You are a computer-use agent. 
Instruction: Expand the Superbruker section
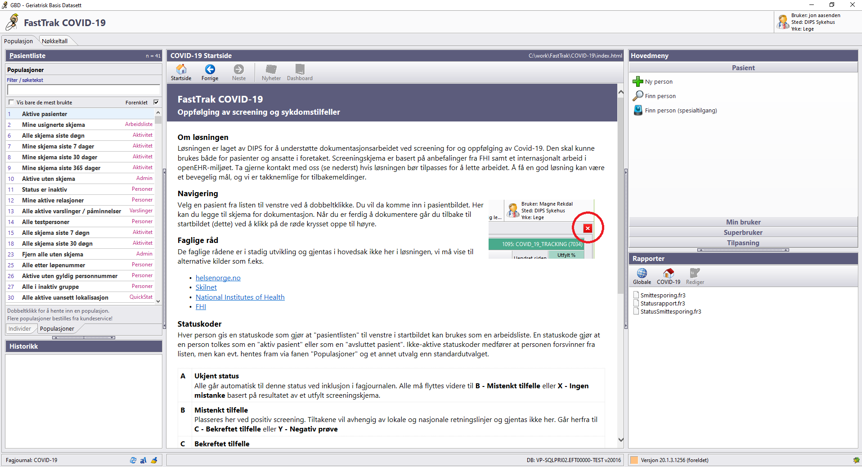coord(743,233)
